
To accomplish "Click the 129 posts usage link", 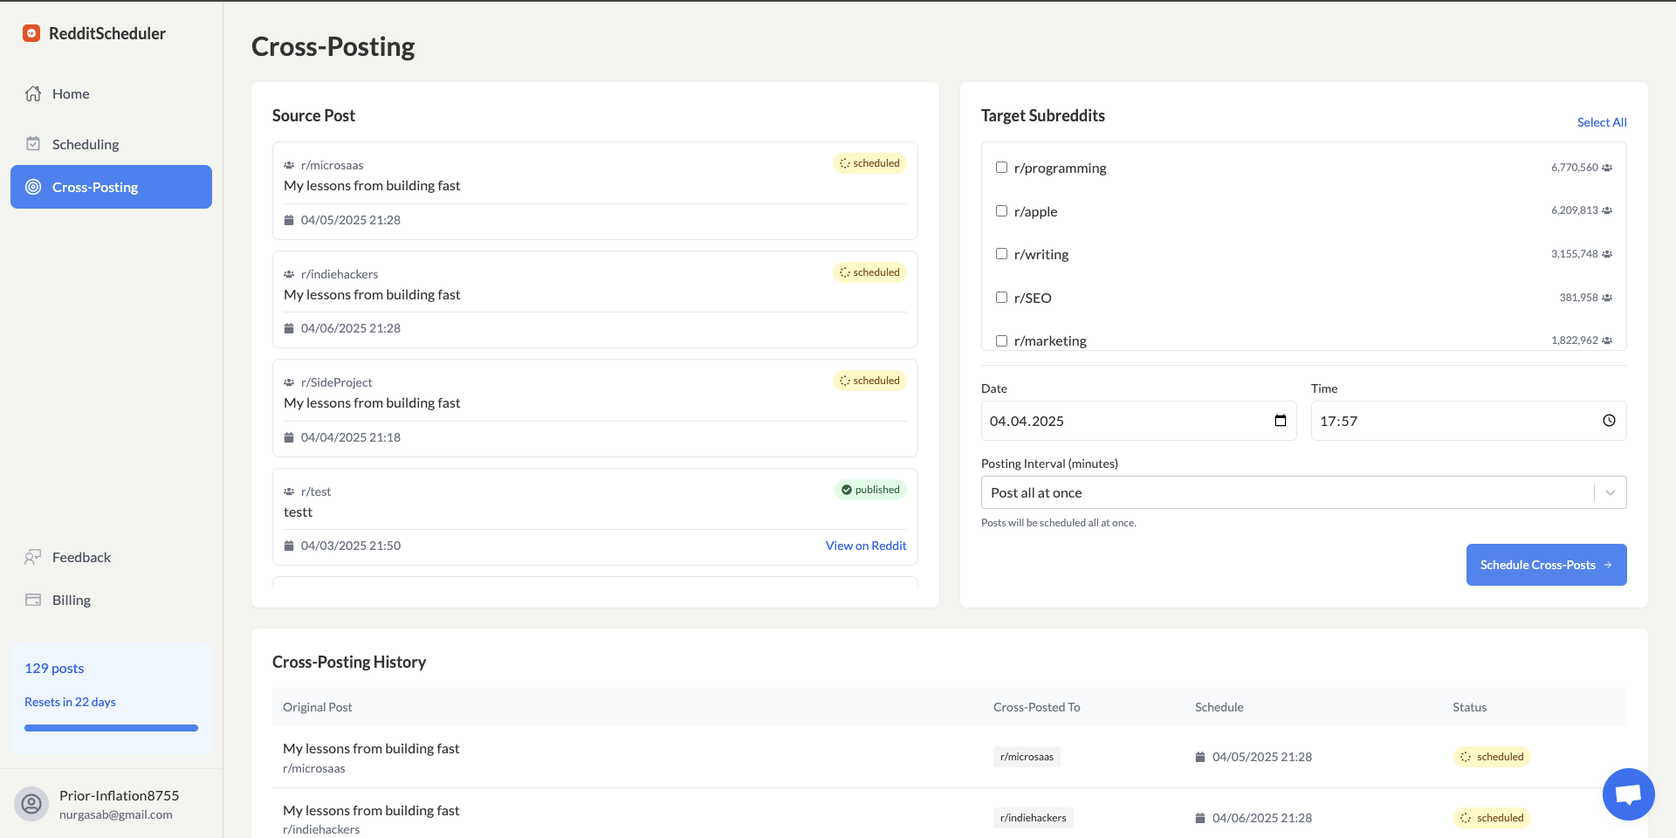I will 54,668.
